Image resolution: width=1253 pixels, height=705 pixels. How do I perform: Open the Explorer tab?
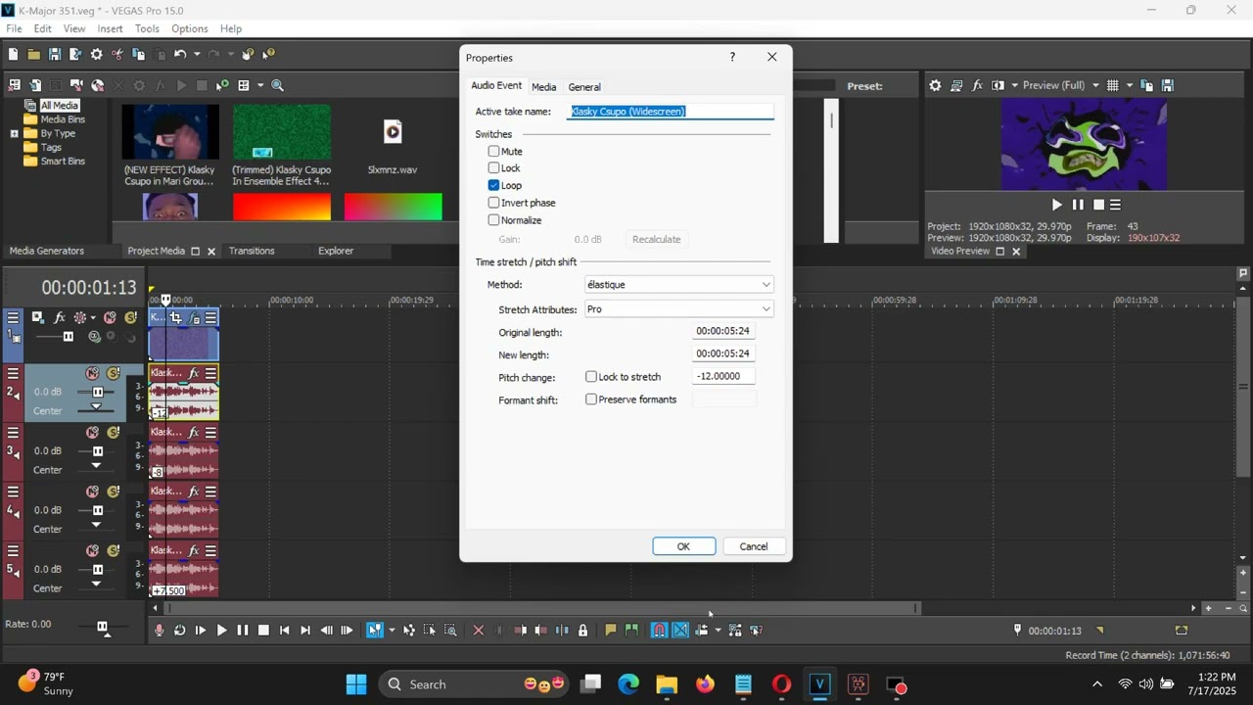point(336,251)
